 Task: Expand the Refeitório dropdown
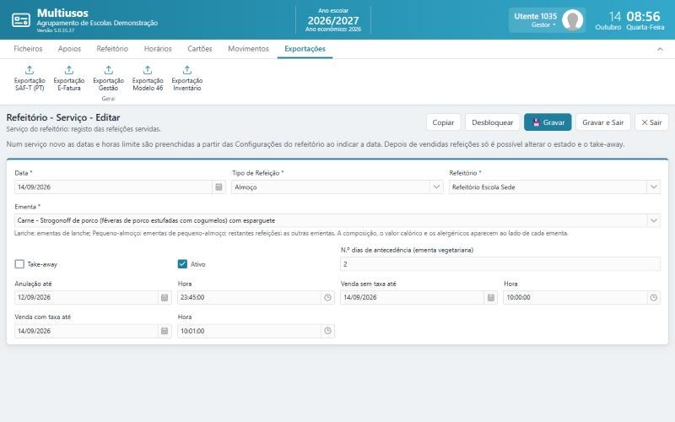653,187
